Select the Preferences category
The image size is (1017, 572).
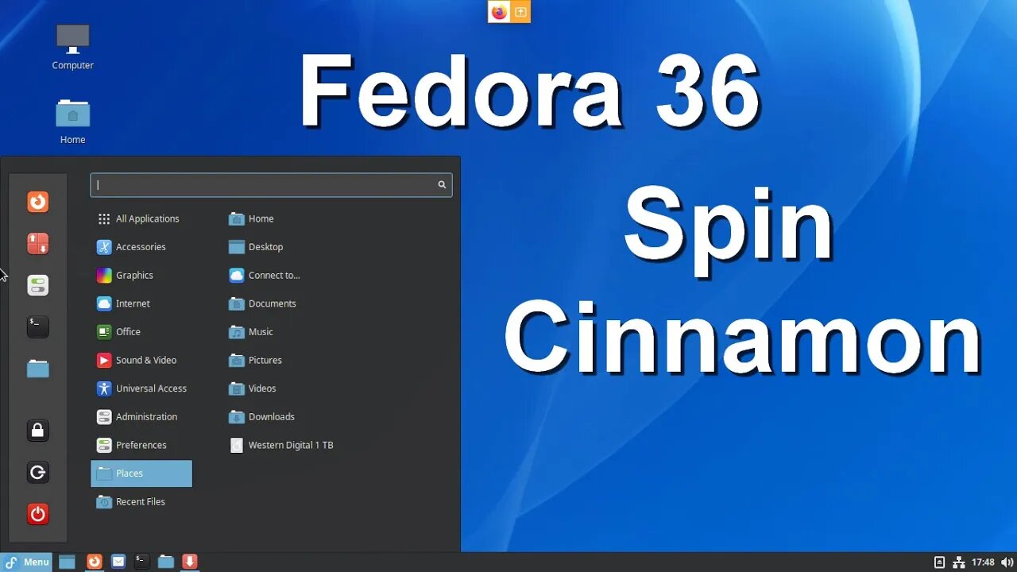(141, 445)
